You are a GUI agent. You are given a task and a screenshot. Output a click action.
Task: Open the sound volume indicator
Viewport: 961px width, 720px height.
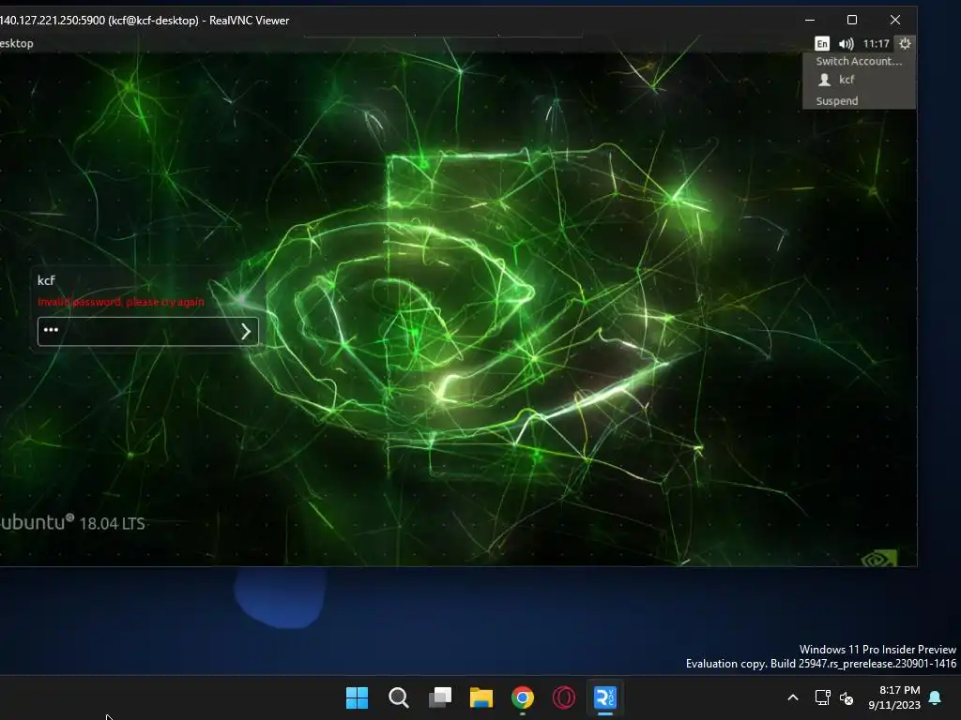click(x=847, y=43)
